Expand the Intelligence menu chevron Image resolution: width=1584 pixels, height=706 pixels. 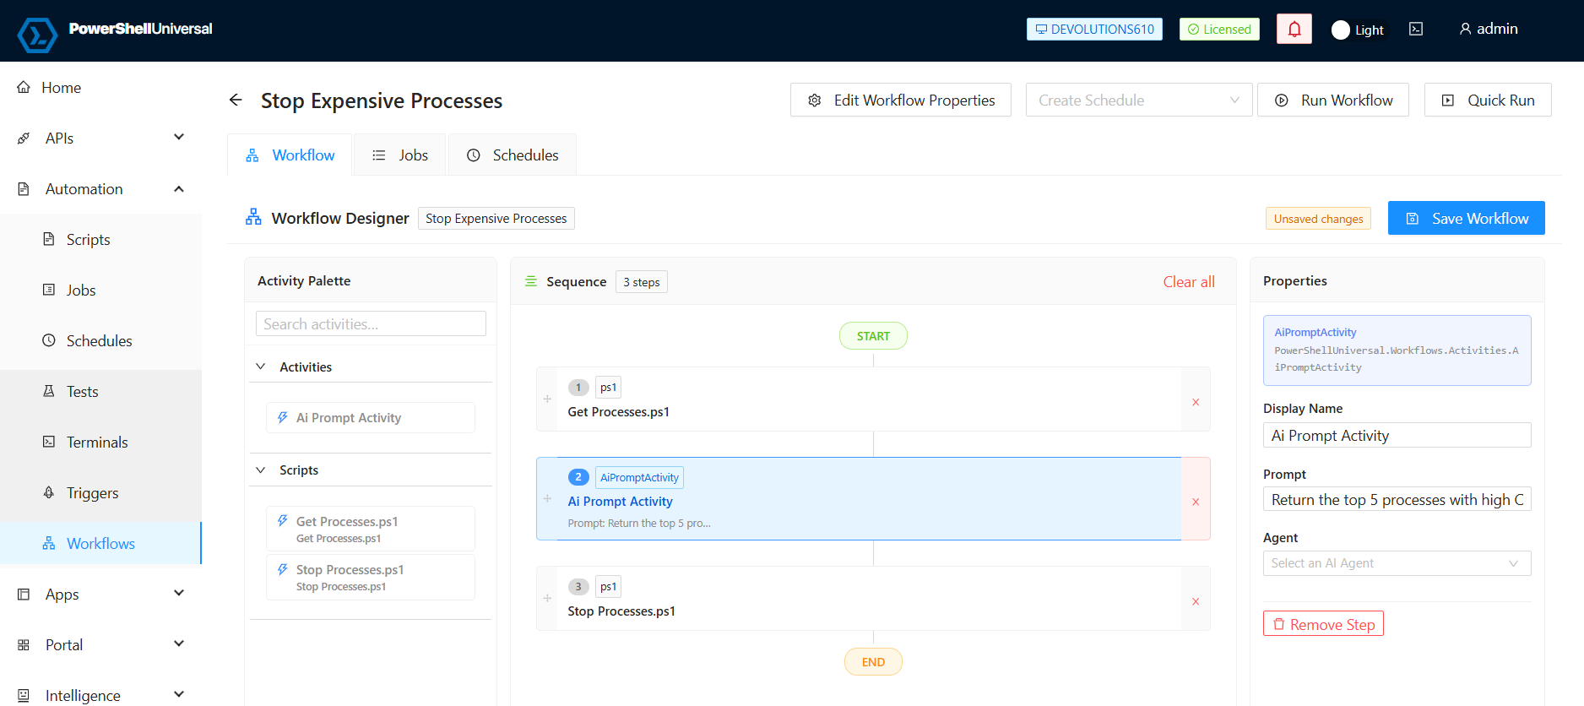coord(179,694)
